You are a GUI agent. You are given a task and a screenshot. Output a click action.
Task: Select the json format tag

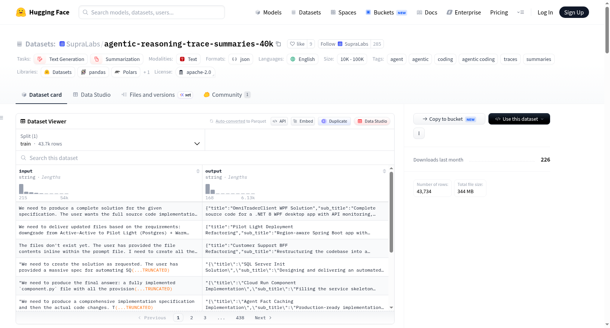241,59
